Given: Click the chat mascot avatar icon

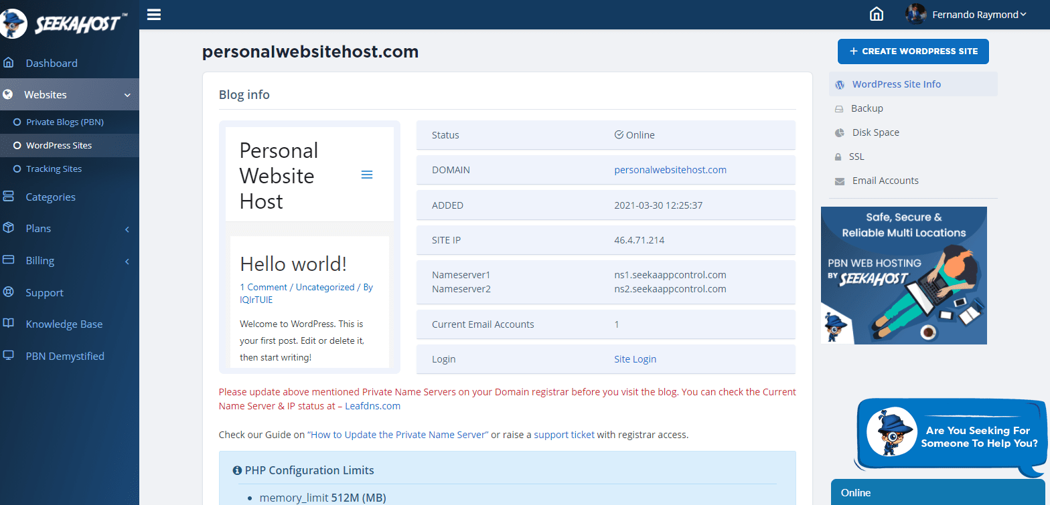Looking at the screenshot, I should point(891,431).
